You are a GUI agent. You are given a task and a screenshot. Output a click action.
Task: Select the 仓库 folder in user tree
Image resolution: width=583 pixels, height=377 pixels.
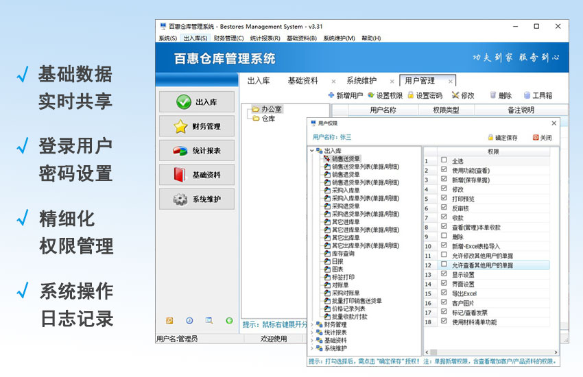(x=264, y=119)
